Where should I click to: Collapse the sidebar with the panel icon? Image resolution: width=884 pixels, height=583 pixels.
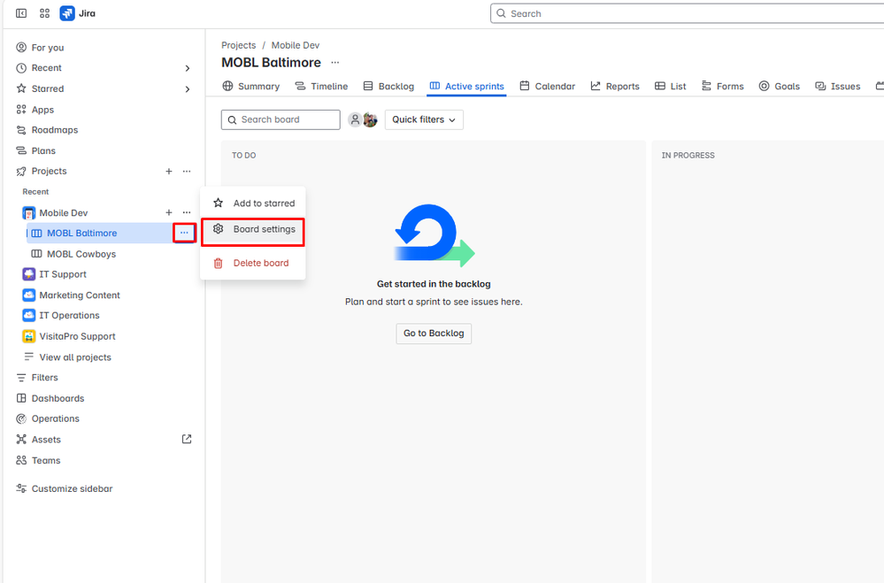[x=21, y=13]
